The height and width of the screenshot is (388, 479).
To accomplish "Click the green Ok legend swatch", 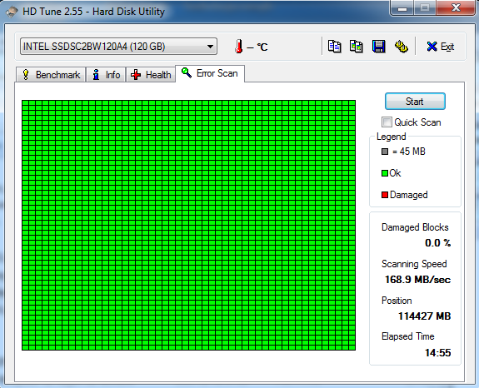I will 385,173.
